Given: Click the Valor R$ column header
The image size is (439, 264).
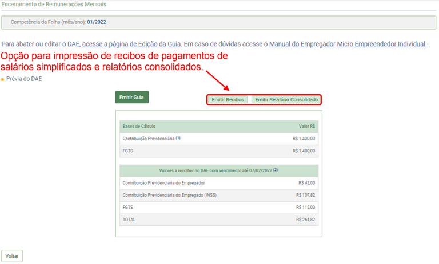Looking at the screenshot, I should 306,126.
